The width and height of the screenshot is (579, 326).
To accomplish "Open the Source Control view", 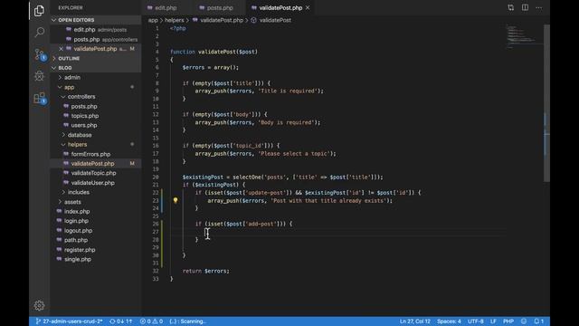I will [x=39, y=54].
